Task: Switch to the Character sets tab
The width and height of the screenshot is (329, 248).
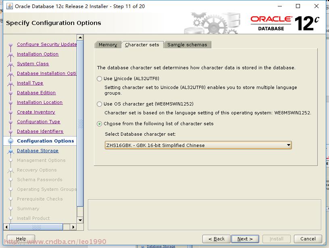Action: pos(142,45)
